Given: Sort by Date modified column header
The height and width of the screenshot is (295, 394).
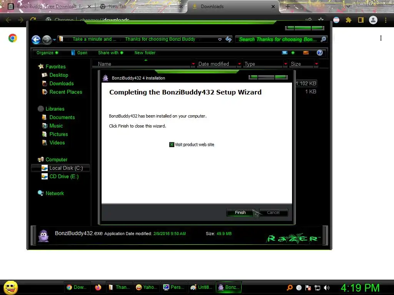Looking at the screenshot, I should click(x=217, y=64).
